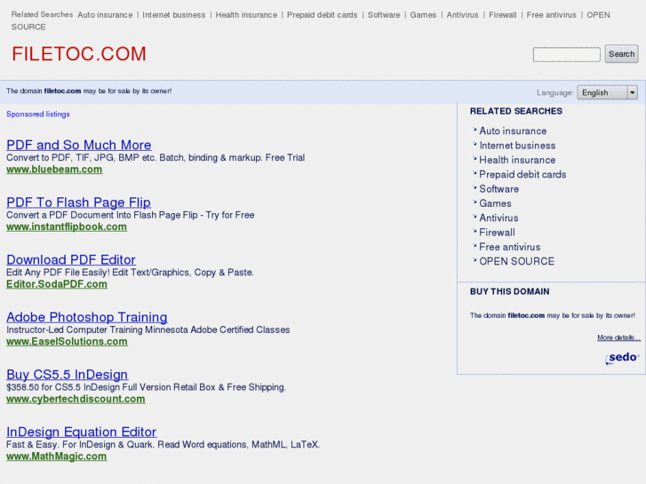Select Health insurance in sidebar related searches

(517, 160)
